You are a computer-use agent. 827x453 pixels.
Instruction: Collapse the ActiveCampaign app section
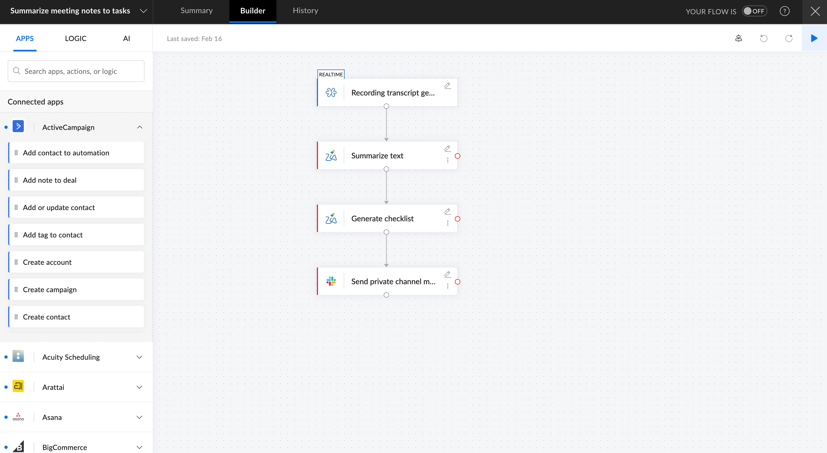tap(139, 127)
